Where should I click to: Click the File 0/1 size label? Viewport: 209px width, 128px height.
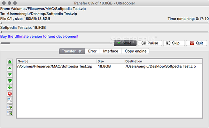[x=25, y=19]
